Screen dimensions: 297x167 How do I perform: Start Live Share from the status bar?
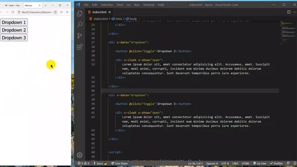119,163
